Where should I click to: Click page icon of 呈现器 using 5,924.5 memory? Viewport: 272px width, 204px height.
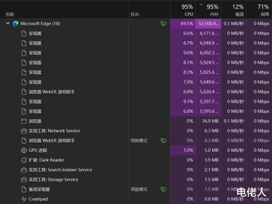(x=24, y=62)
